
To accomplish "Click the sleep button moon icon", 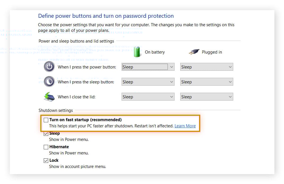I will click(49, 82).
